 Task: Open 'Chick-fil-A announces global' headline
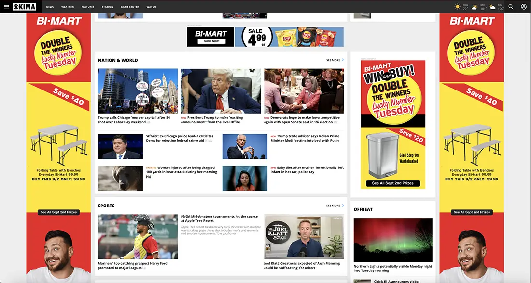(x=396, y=281)
